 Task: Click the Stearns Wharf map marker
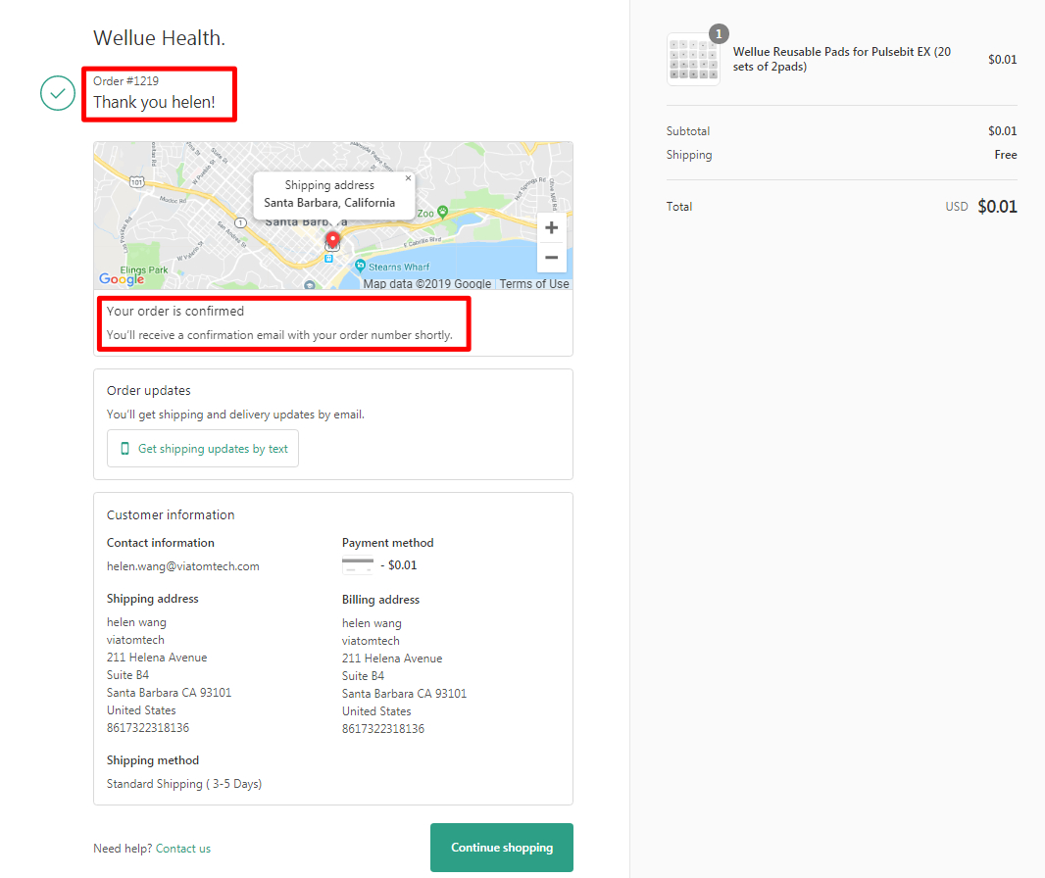tap(360, 266)
